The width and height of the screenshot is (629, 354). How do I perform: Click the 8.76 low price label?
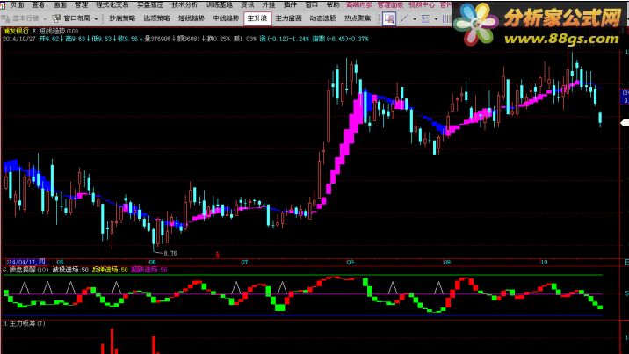(x=170, y=253)
